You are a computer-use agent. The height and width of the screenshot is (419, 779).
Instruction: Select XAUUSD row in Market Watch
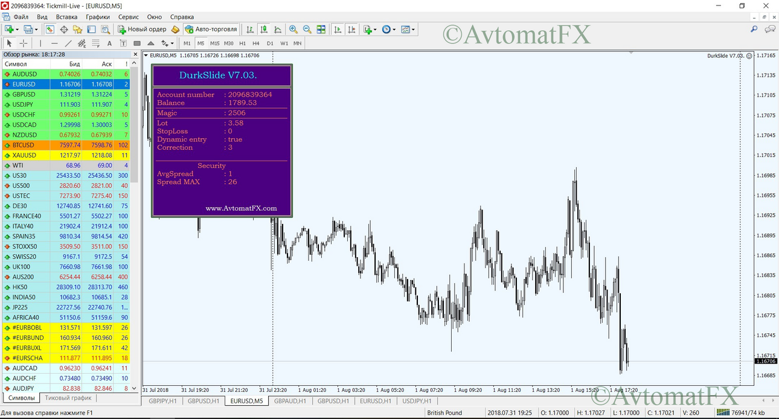click(x=66, y=155)
